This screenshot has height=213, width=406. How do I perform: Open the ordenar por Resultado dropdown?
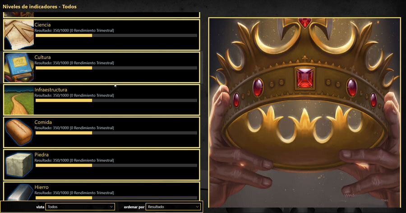(173, 207)
